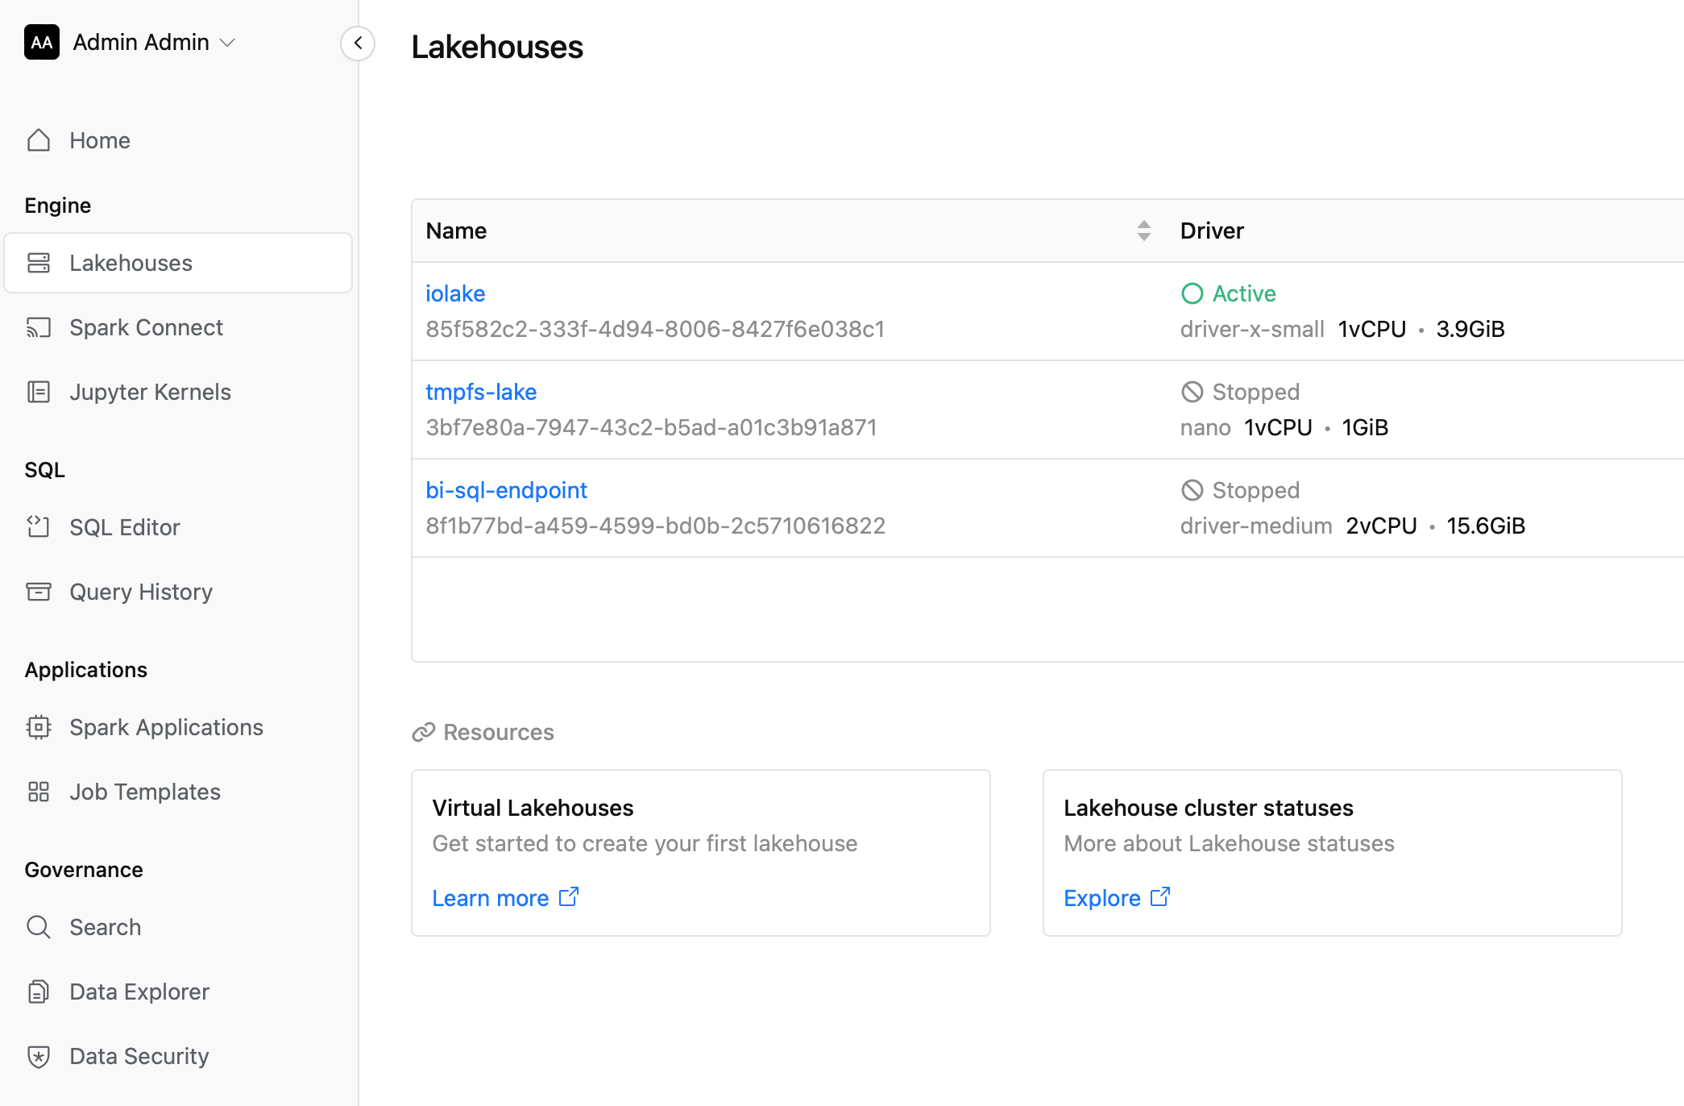Click Learn more on Virtual Lakehouses
Image resolution: width=1684 pixels, height=1106 pixels.
(505, 898)
